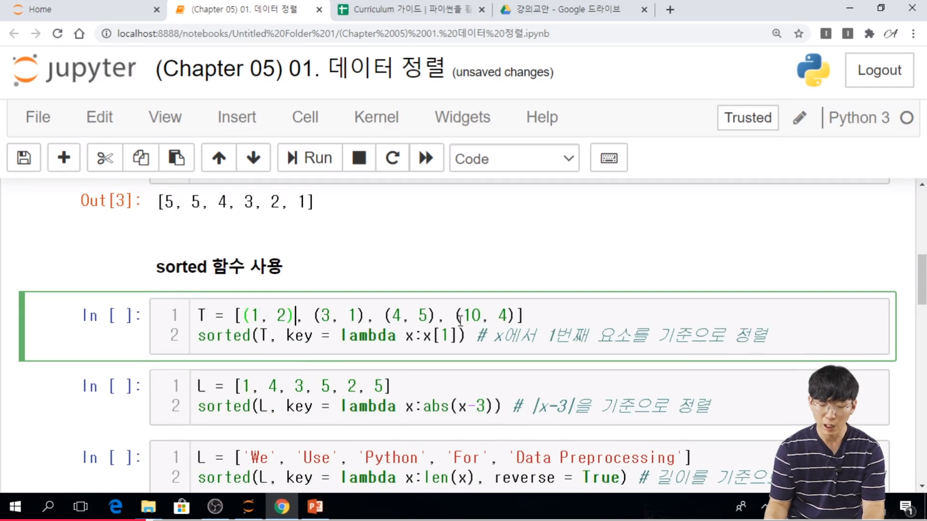
Task: Save the notebook with the floppy disk icon
Action: (24, 158)
